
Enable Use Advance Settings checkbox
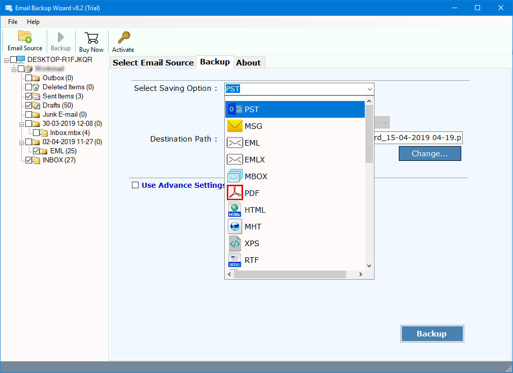coord(135,185)
